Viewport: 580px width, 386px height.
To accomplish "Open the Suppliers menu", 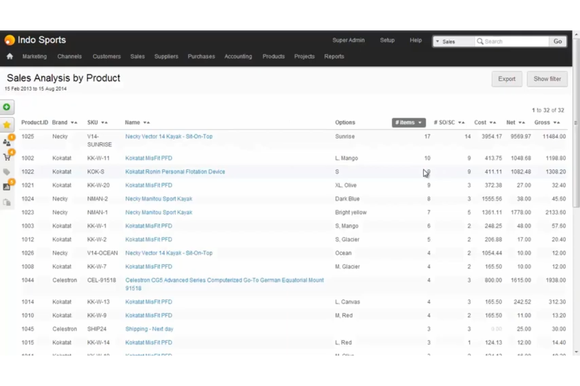I will pyautogui.click(x=166, y=56).
